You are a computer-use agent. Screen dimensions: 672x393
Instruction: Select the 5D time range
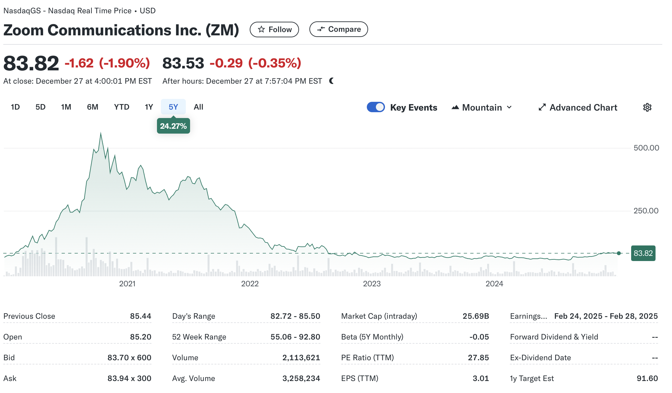[x=41, y=107]
